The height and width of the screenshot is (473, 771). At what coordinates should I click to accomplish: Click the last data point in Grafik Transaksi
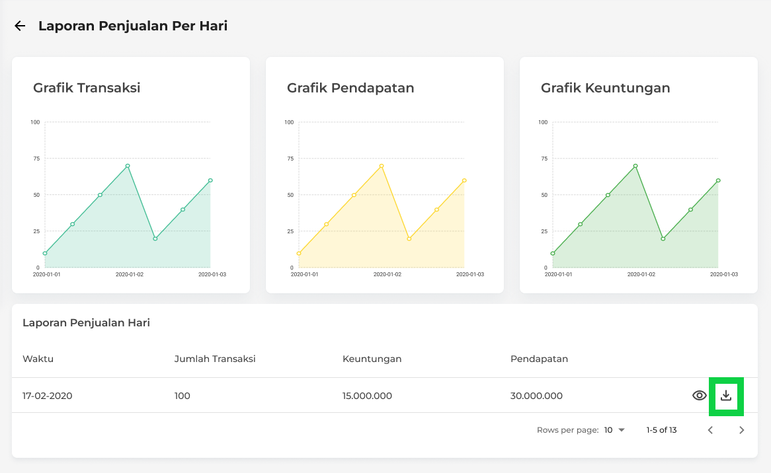tap(210, 180)
